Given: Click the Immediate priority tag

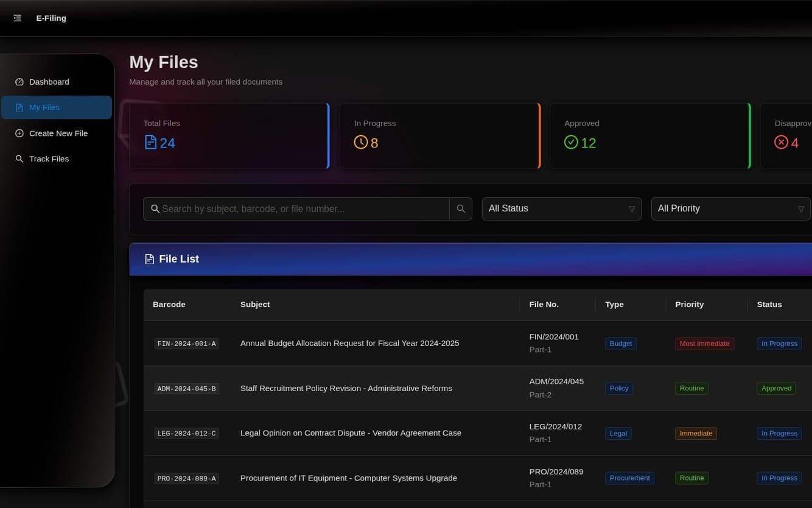Looking at the screenshot, I should click(696, 434).
